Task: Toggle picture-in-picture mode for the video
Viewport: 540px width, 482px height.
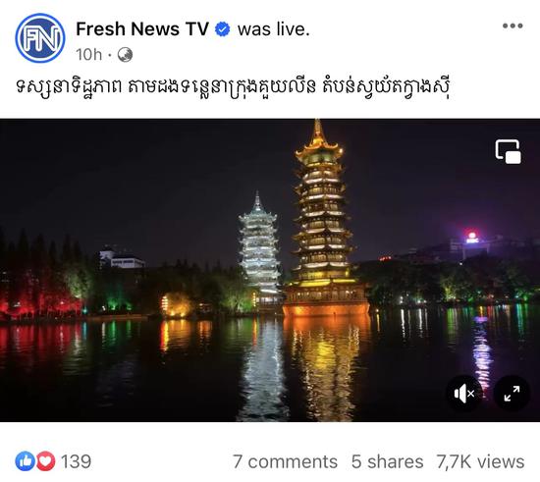Action: (x=508, y=151)
